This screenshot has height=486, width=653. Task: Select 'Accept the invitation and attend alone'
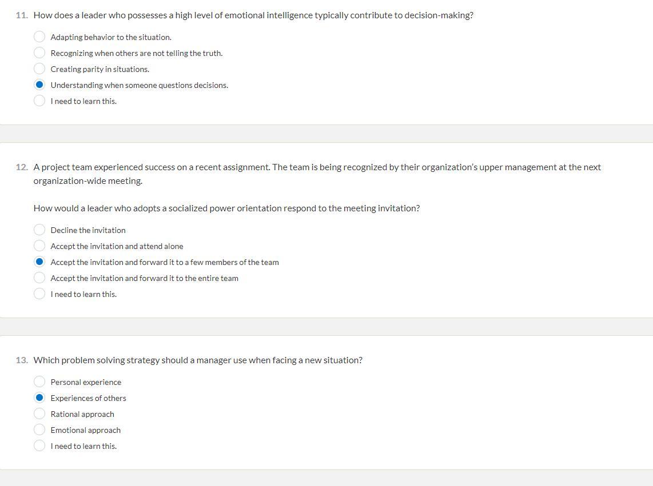tap(39, 246)
